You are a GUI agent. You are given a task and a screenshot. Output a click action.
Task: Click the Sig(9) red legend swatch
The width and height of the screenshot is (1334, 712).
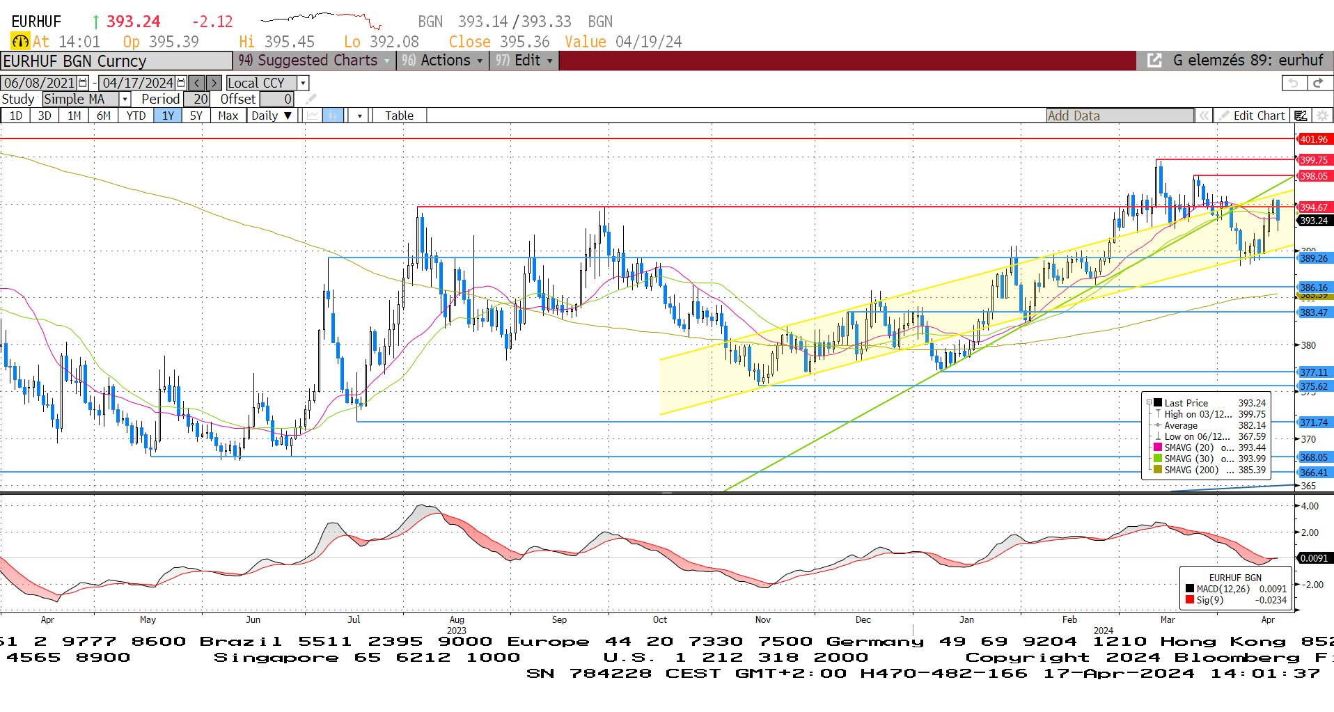tap(1190, 600)
